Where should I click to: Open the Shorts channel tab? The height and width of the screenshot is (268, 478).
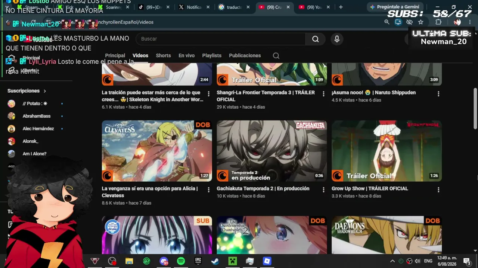163,55
